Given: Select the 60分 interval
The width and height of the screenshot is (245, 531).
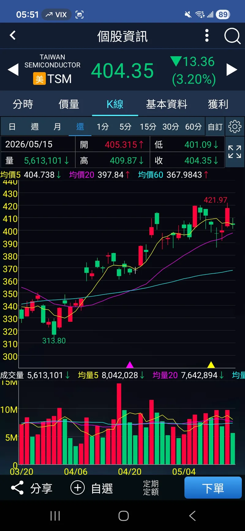Looking at the screenshot, I should pyautogui.click(x=193, y=127).
